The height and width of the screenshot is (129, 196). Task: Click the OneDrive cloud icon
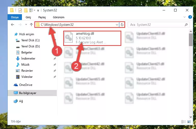tap(16, 85)
